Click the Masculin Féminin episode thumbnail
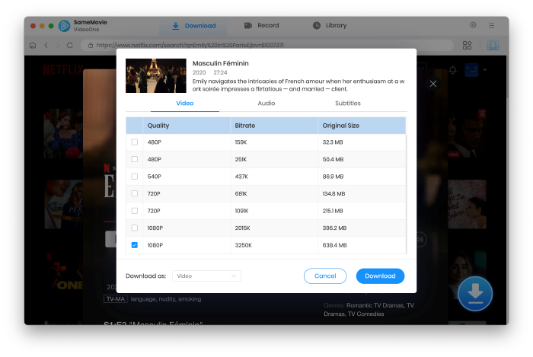Screen dimensions: 533x357 (156, 76)
